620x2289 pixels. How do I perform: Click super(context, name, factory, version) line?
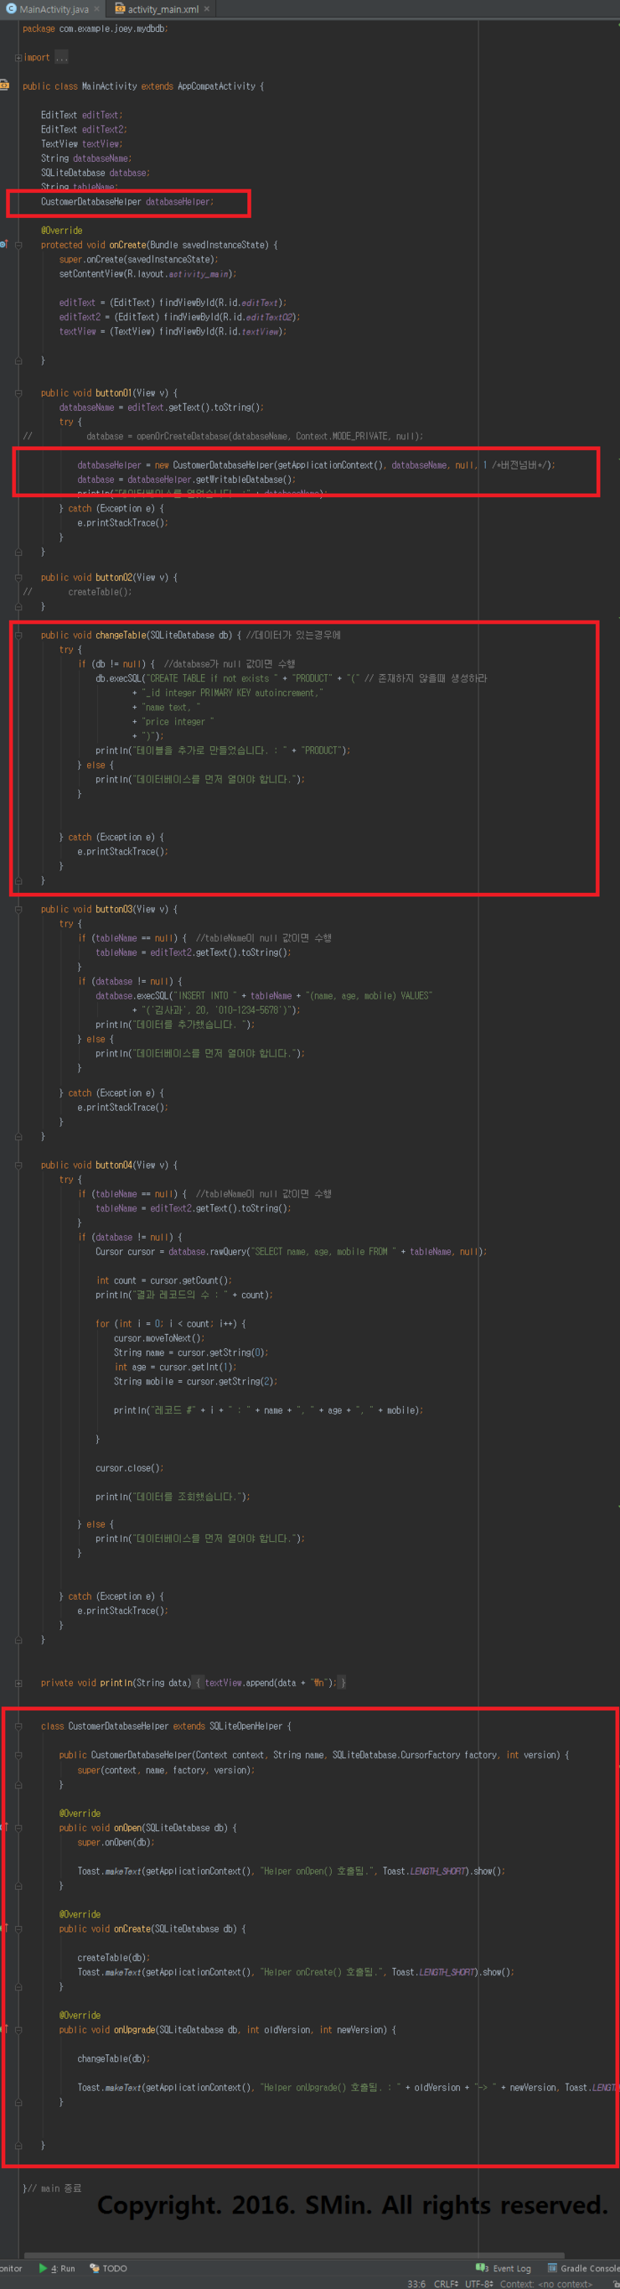[165, 1770]
